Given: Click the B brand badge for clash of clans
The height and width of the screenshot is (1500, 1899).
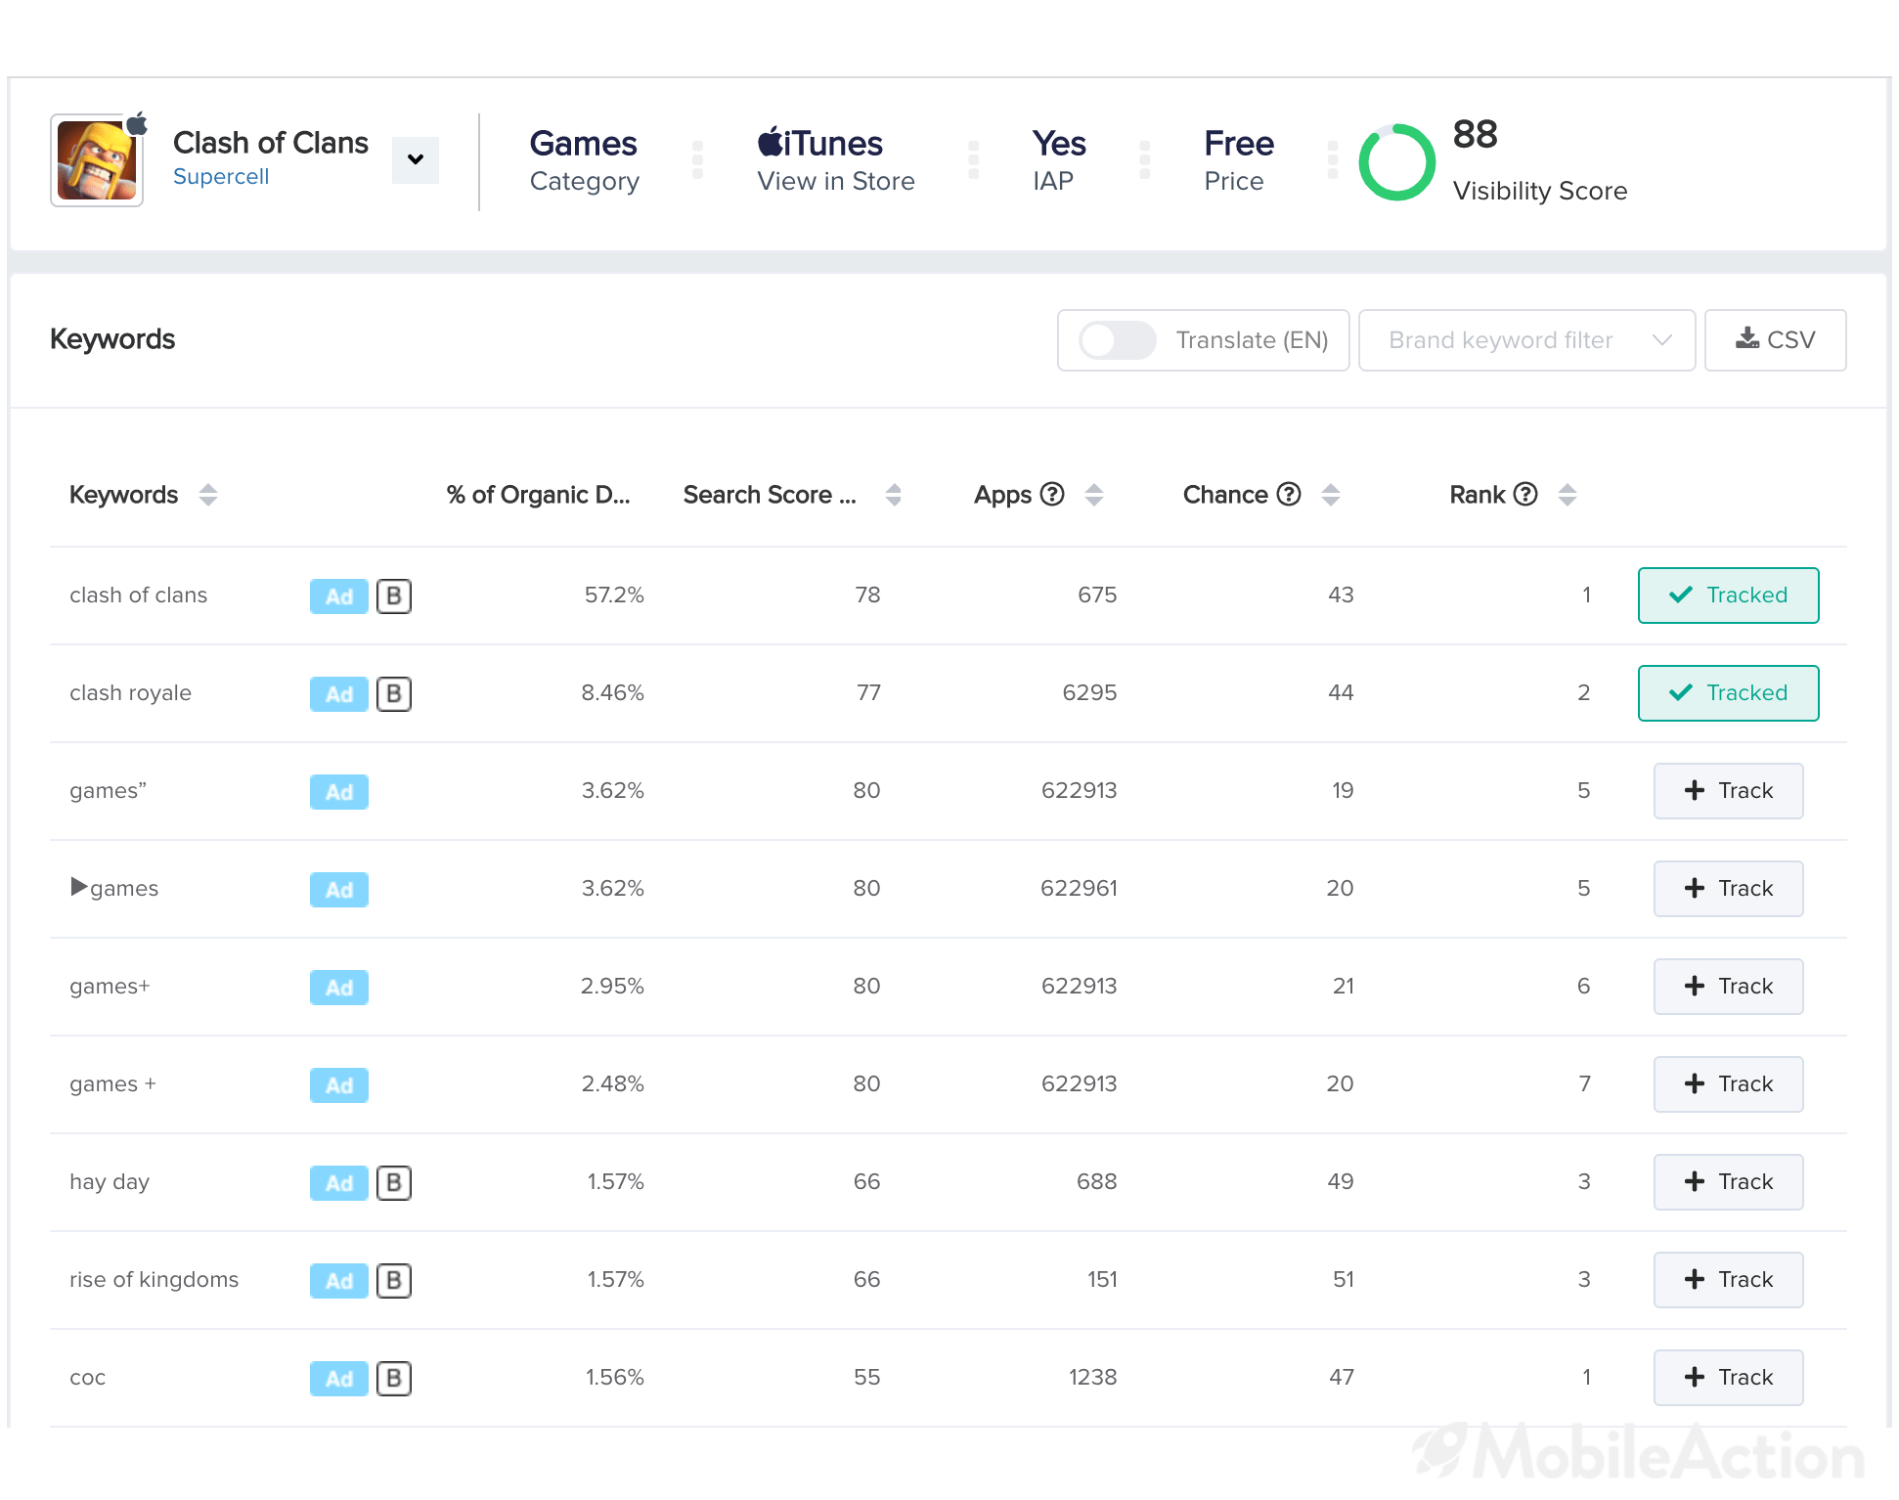Looking at the screenshot, I should tap(394, 596).
